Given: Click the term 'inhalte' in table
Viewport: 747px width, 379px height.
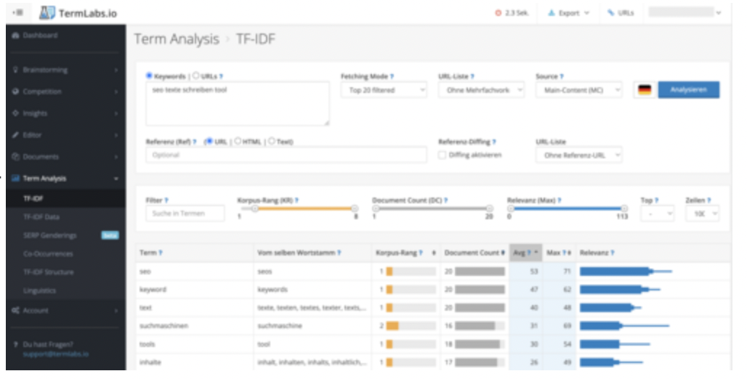Looking at the screenshot, I should 150,362.
